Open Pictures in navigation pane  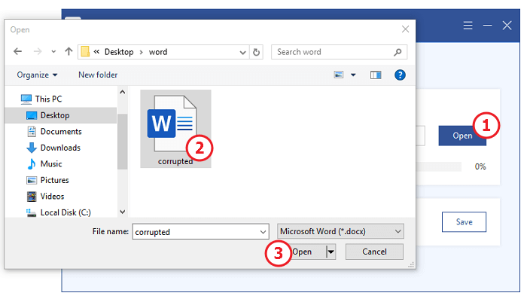[x=54, y=180]
